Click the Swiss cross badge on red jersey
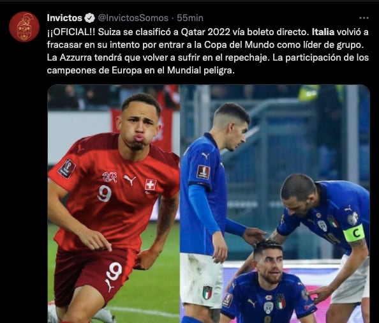This screenshot has width=379, height=323. [x=151, y=185]
